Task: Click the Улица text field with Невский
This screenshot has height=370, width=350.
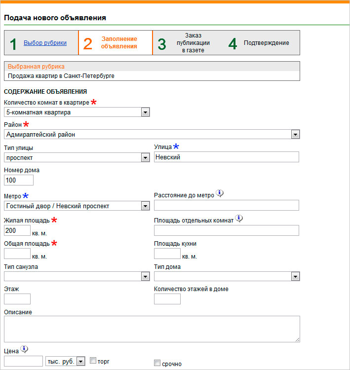Action: pyautogui.click(x=227, y=157)
